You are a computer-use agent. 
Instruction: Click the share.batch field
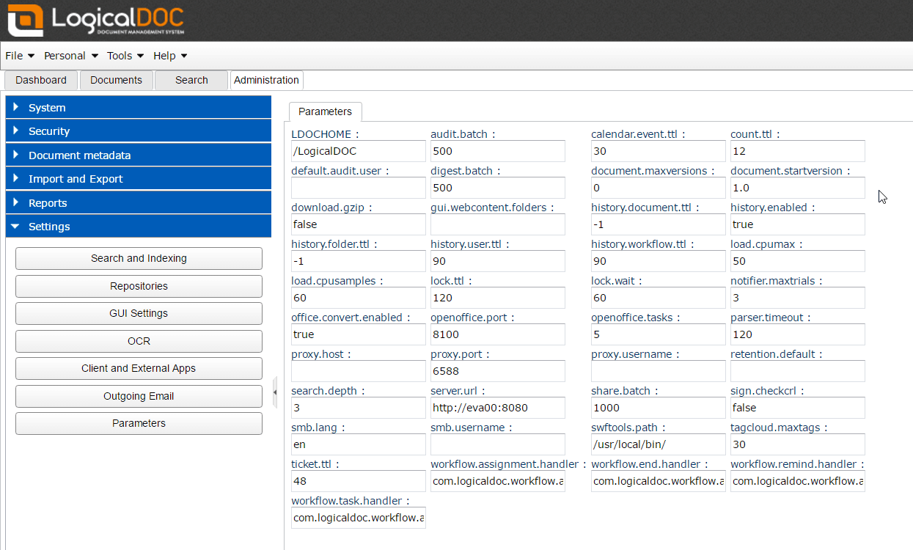click(x=658, y=408)
